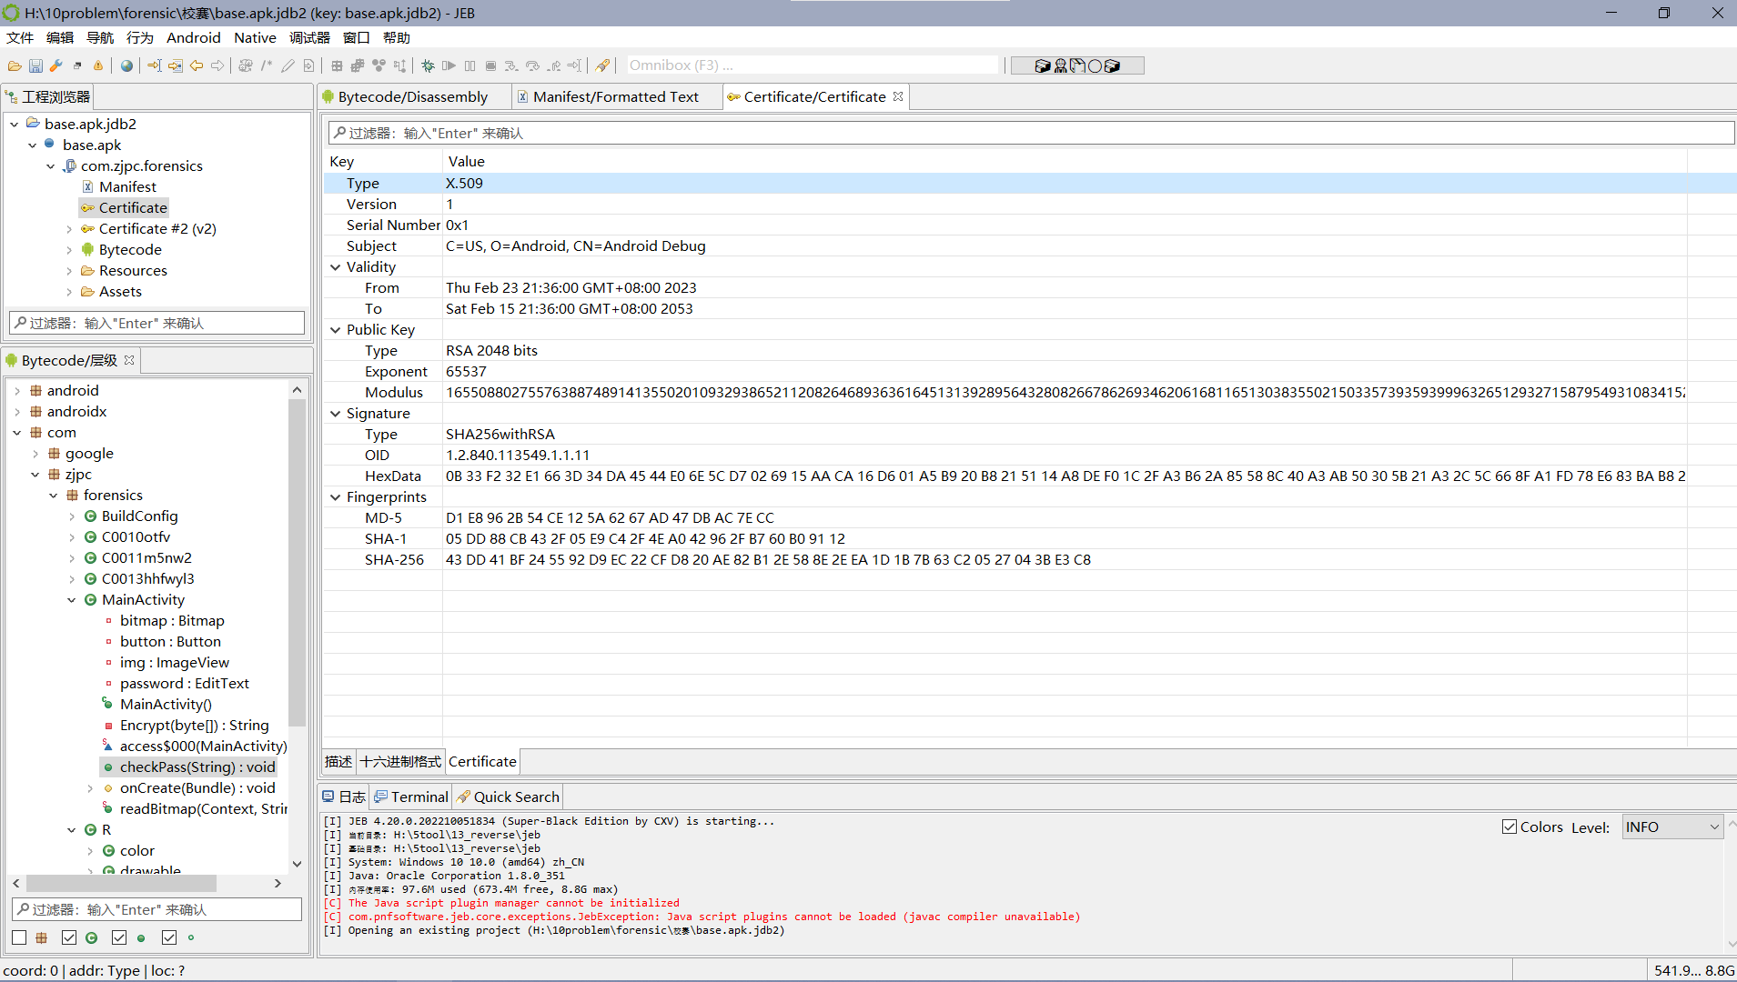Click the certificate table filter field

pyautogui.click(x=1030, y=133)
